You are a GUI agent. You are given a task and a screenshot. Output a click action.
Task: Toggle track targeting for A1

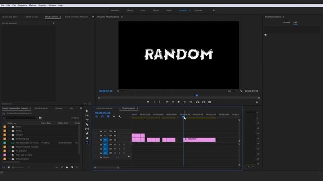click(105, 145)
